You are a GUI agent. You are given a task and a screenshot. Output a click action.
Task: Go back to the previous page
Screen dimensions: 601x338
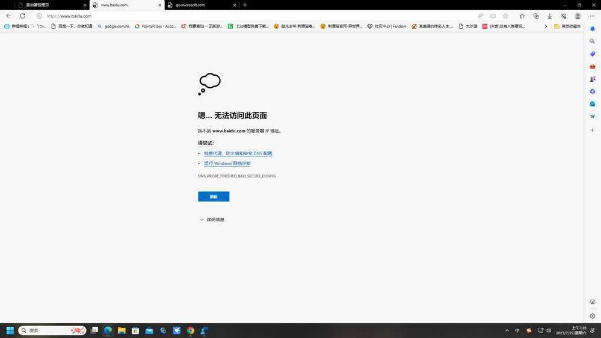click(x=8, y=16)
